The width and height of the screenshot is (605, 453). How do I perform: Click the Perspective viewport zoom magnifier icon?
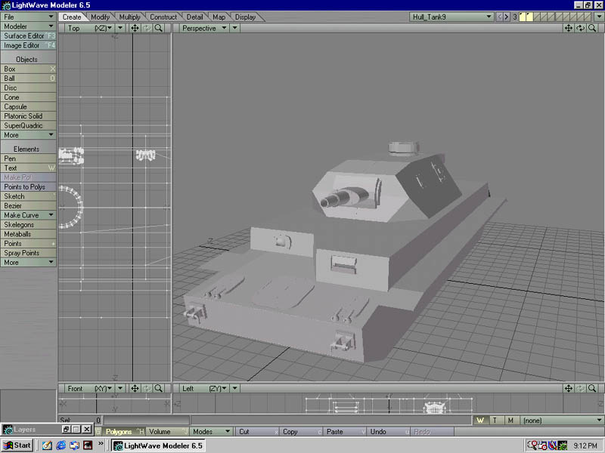point(592,28)
